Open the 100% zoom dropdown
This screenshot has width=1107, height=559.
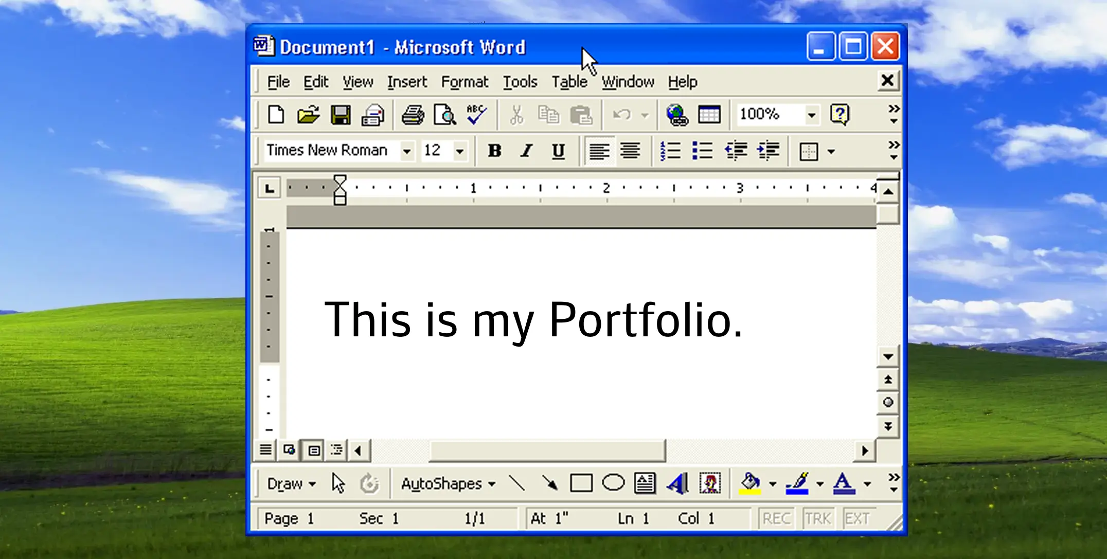pos(811,115)
